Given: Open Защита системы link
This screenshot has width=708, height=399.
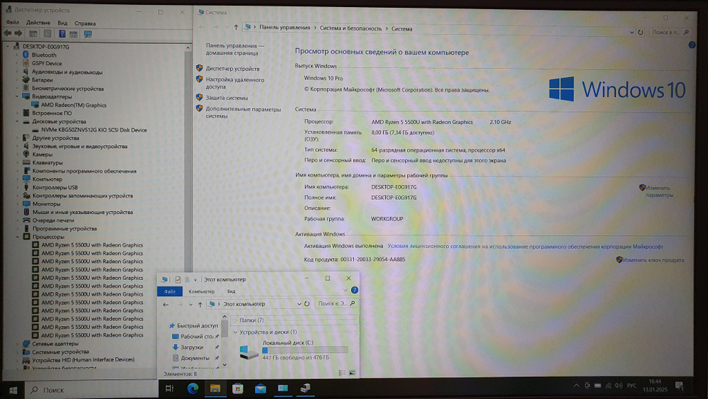Looking at the screenshot, I should click(227, 98).
